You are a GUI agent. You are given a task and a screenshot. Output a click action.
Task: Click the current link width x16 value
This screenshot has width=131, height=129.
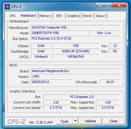coord(56,102)
